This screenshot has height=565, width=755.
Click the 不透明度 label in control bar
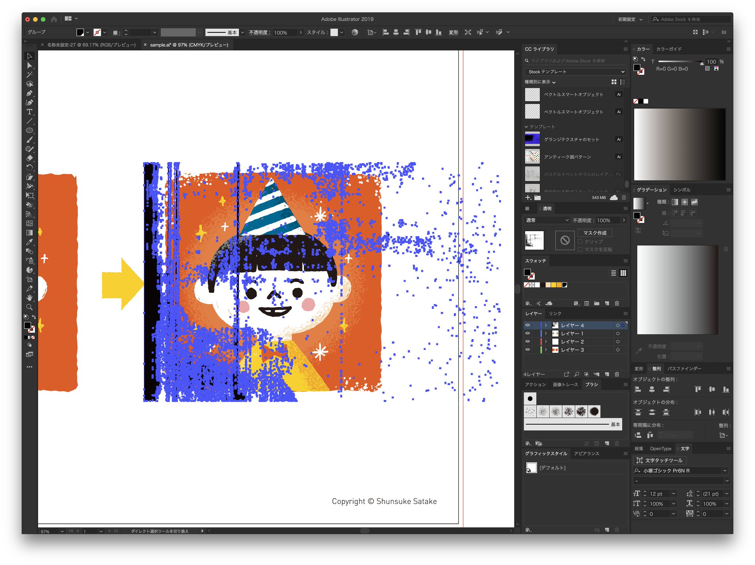[x=259, y=32]
